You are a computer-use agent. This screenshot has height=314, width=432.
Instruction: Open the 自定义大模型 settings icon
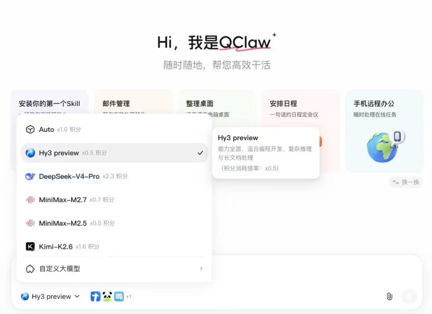[x=30, y=268]
